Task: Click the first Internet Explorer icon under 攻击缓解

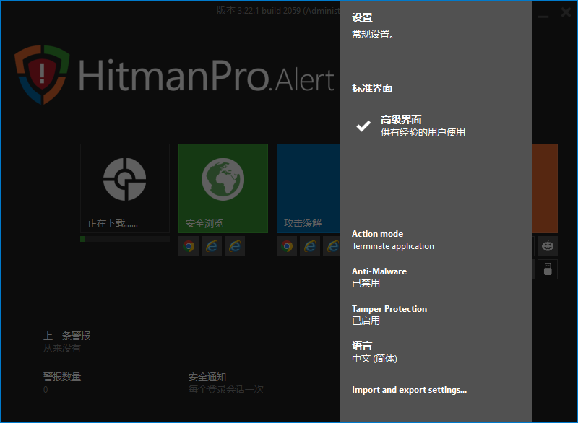Action: (x=310, y=246)
